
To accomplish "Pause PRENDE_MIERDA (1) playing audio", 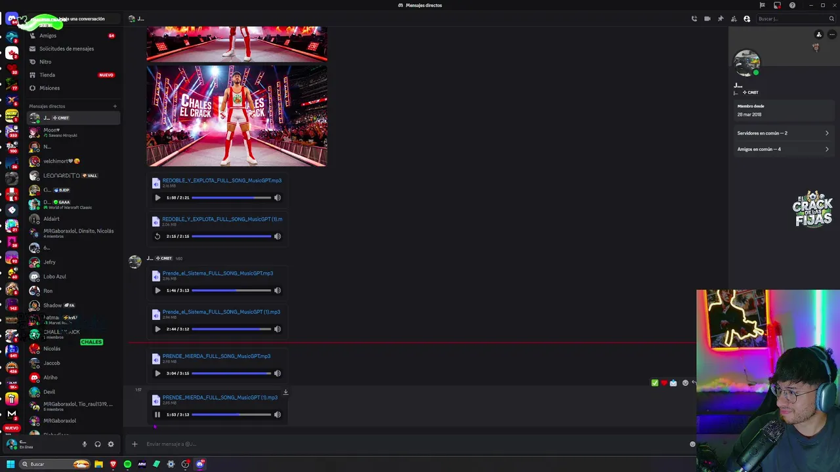I will (x=157, y=414).
